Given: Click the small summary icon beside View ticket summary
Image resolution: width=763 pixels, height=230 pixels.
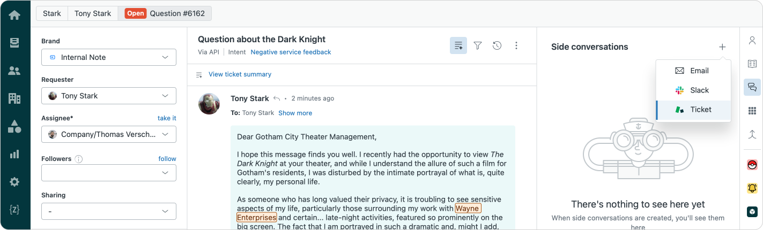Looking at the screenshot, I should point(199,74).
